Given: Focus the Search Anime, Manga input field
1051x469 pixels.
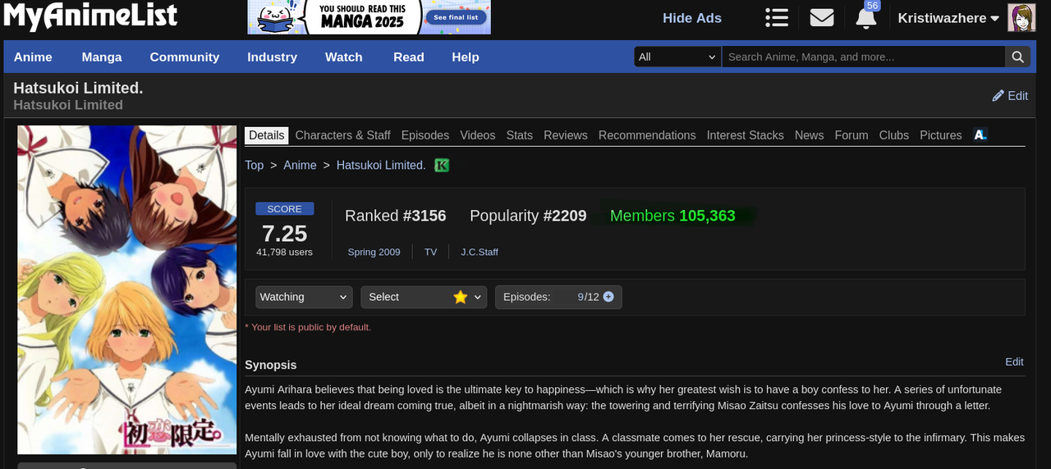Looking at the screenshot, I should 864,57.
